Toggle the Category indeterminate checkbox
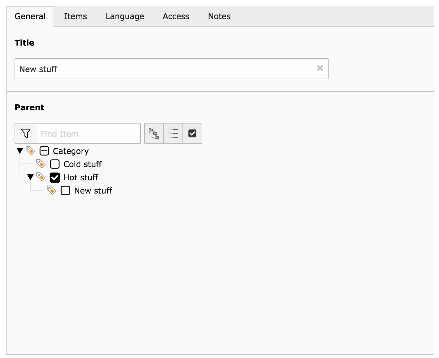 pos(44,151)
